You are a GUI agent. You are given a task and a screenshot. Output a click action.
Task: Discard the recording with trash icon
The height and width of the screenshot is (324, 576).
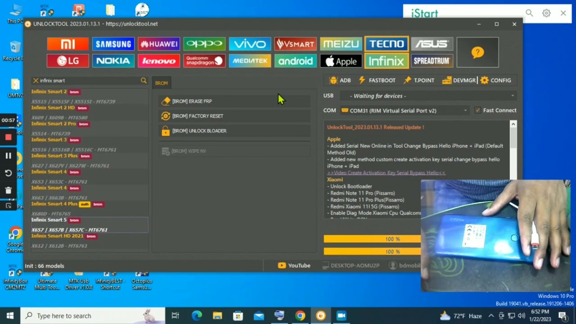tap(8, 190)
